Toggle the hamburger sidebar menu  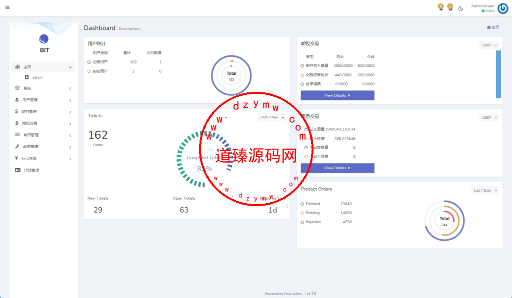[7, 7]
